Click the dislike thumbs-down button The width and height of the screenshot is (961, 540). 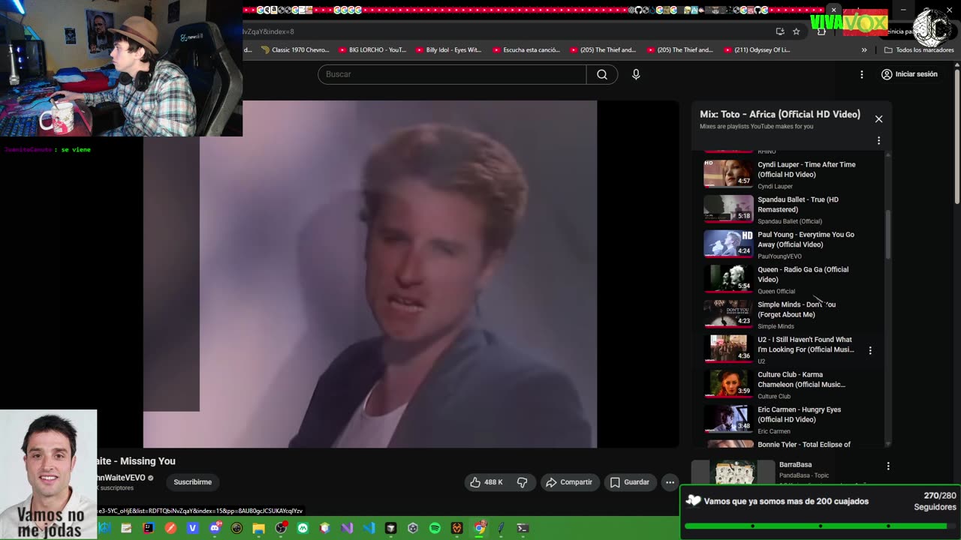pos(523,482)
